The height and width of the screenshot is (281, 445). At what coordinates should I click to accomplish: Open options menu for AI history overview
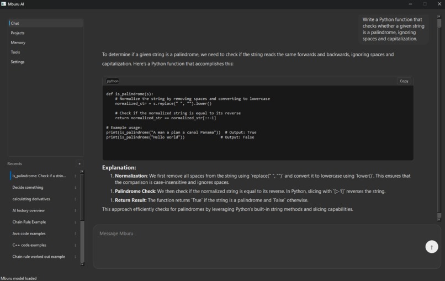click(x=75, y=210)
